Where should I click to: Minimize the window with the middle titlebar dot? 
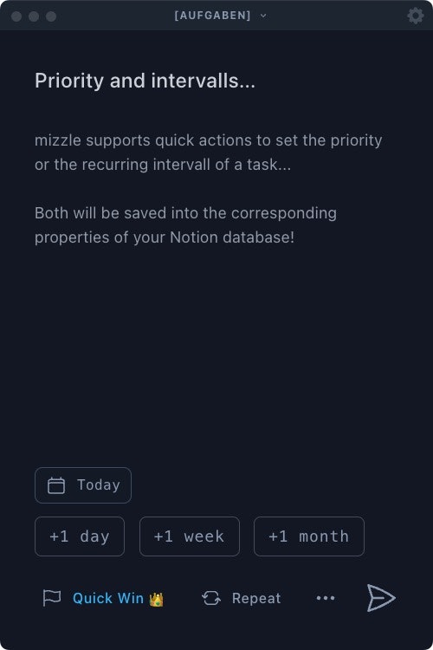34,16
